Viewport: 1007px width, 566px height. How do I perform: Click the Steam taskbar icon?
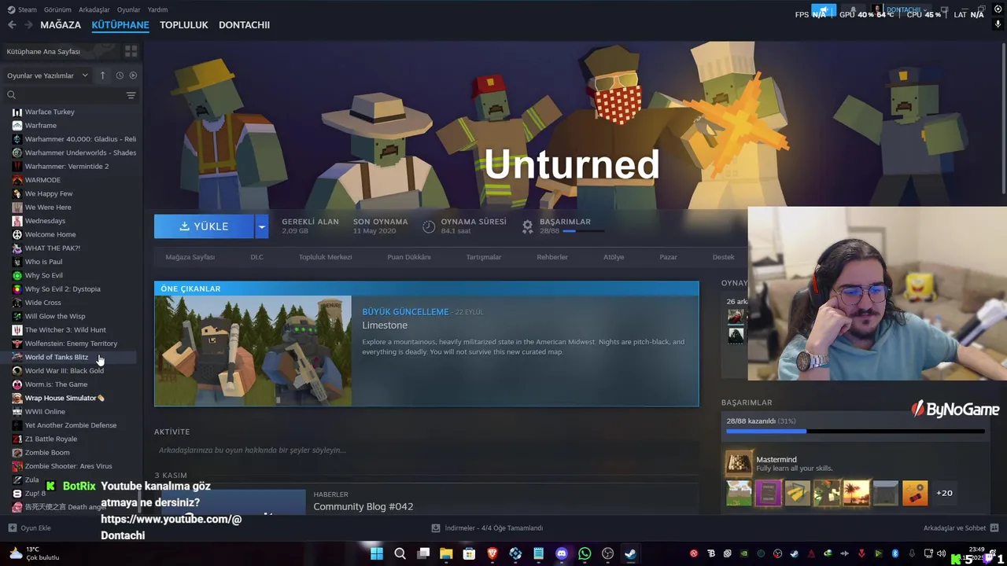pyautogui.click(x=631, y=554)
